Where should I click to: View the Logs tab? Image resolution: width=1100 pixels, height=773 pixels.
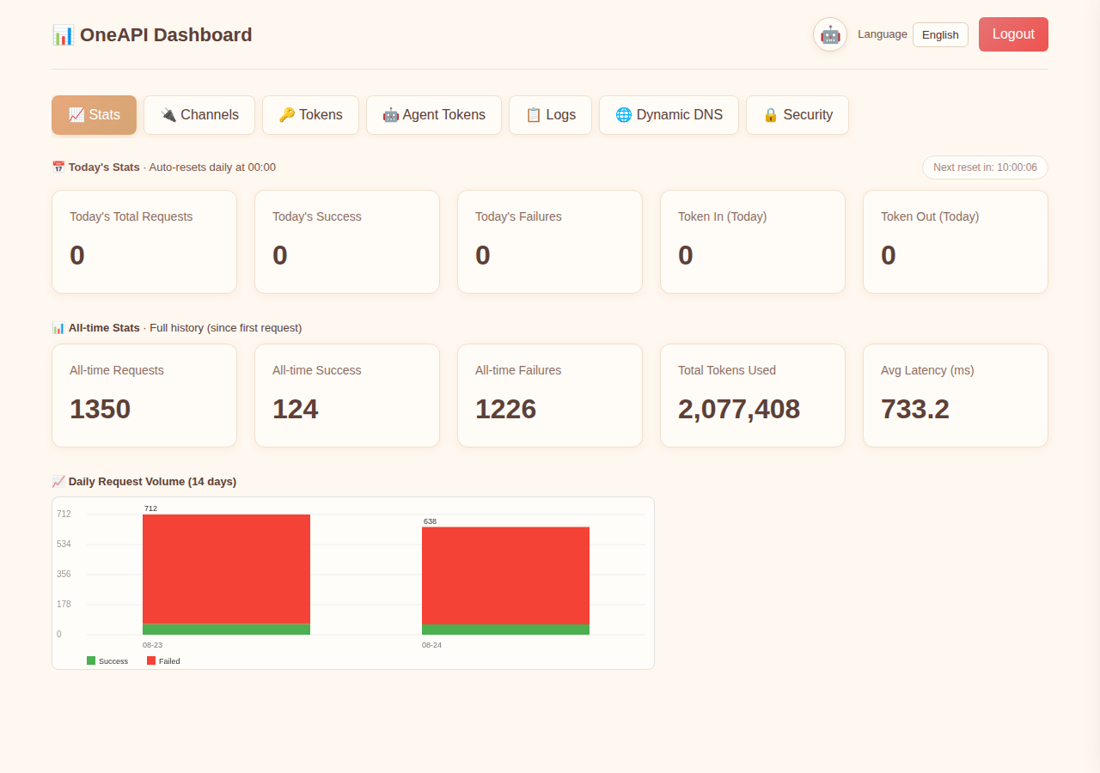click(550, 115)
